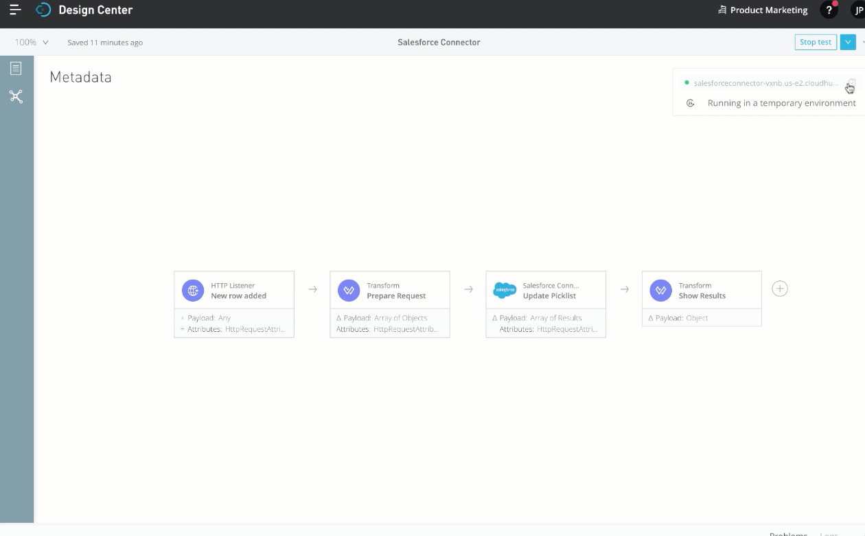
Task: Select the Prepare Request card title
Action: click(396, 296)
